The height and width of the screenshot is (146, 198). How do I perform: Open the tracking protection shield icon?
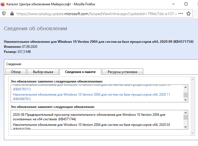(4, 13)
